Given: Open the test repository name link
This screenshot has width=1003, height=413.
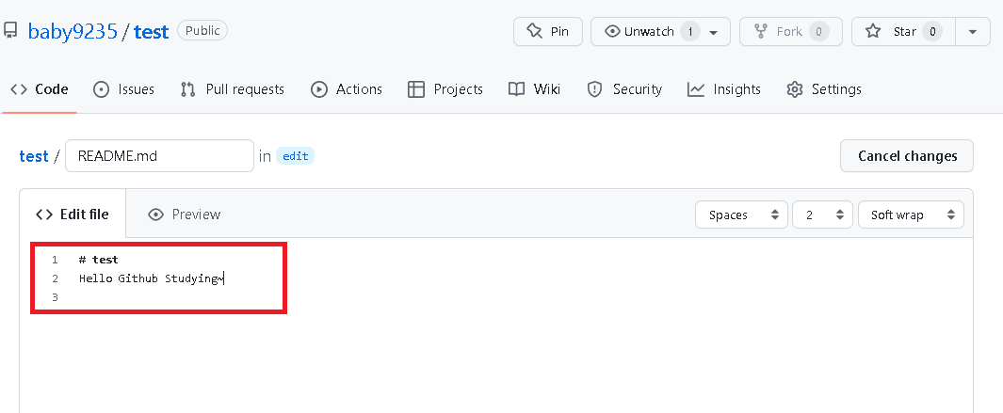Looking at the screenshot, I should click(x=151, y=31).
